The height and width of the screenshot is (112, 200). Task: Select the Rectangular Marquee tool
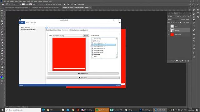(2, 13)
